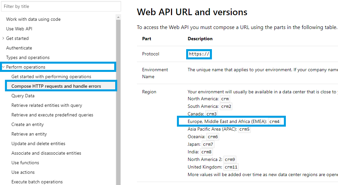
Task: Go to Use actions page
Action: pyautogui.click(x=23, y=172)
